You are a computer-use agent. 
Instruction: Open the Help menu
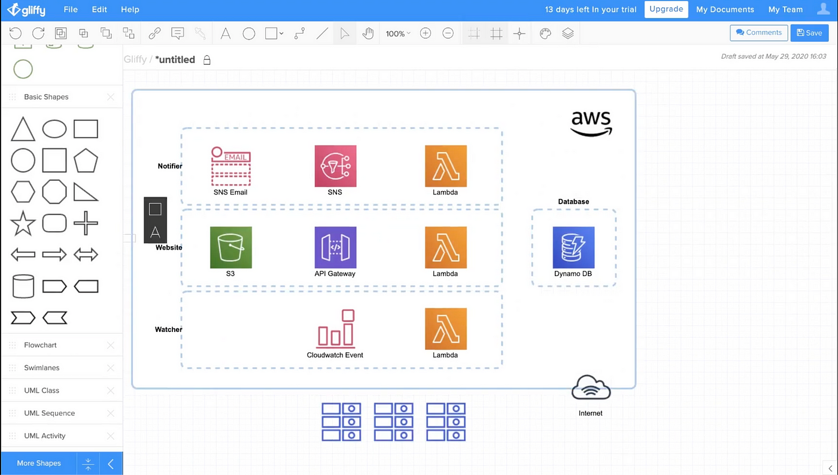coord(130,10)
